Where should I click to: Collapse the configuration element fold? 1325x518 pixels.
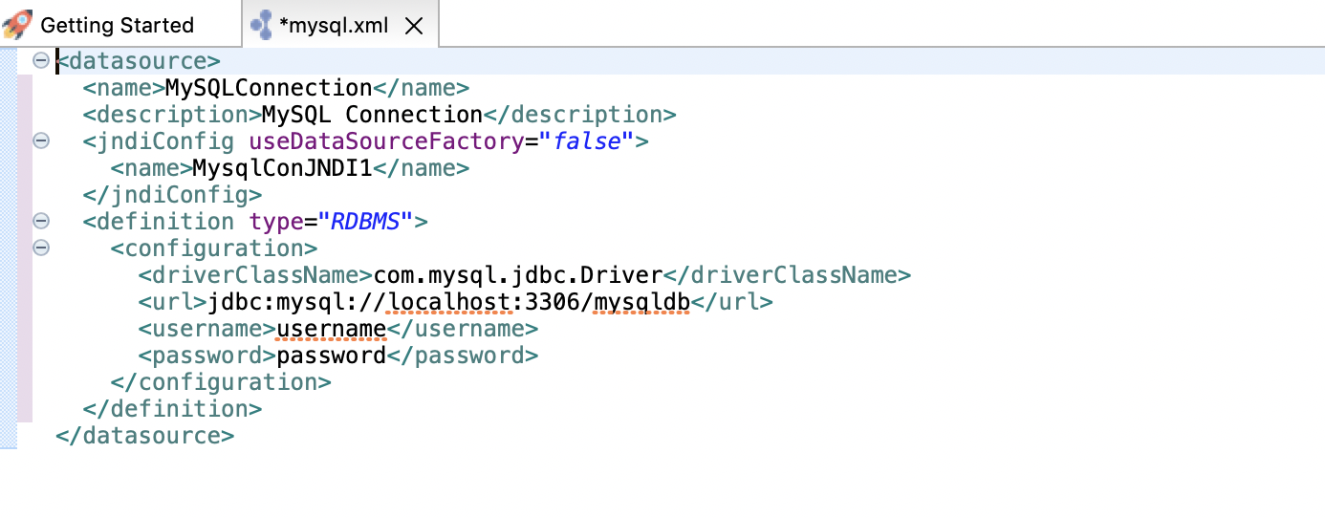[x=40, y=248]
